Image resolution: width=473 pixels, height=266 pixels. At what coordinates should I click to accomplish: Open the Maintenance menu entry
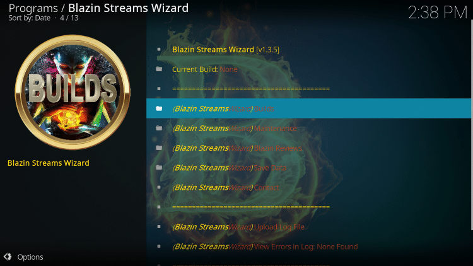click(x=308, y=128)
